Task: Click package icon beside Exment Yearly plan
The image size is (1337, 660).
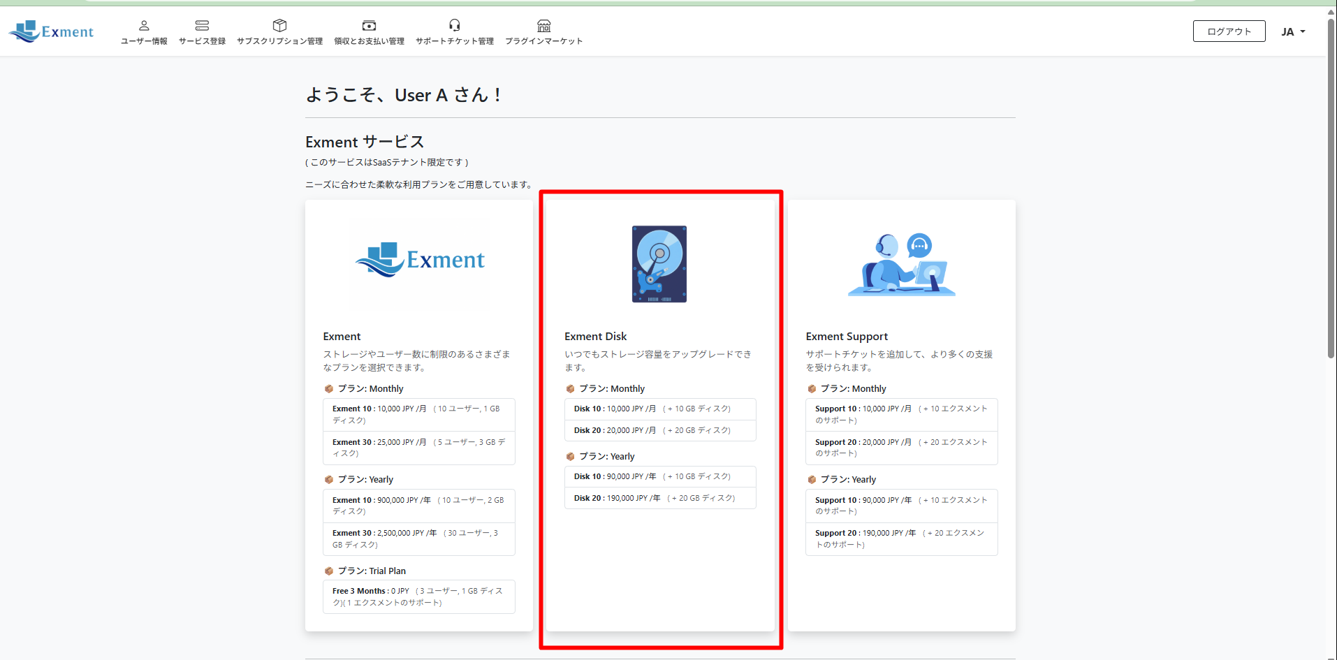Action: point(328,480)
